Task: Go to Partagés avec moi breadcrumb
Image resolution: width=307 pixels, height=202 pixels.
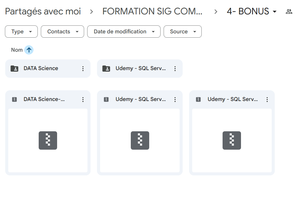Action: 43,12
